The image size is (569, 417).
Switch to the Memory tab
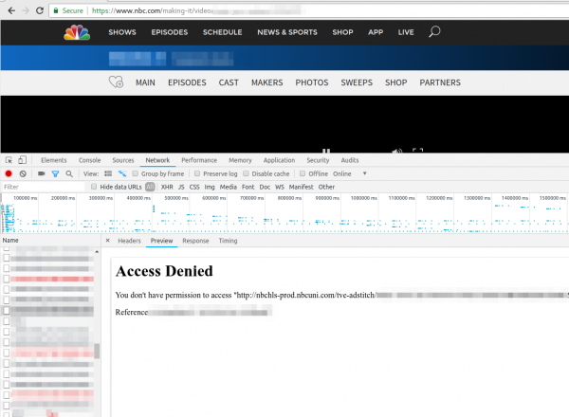click(240, 160)
